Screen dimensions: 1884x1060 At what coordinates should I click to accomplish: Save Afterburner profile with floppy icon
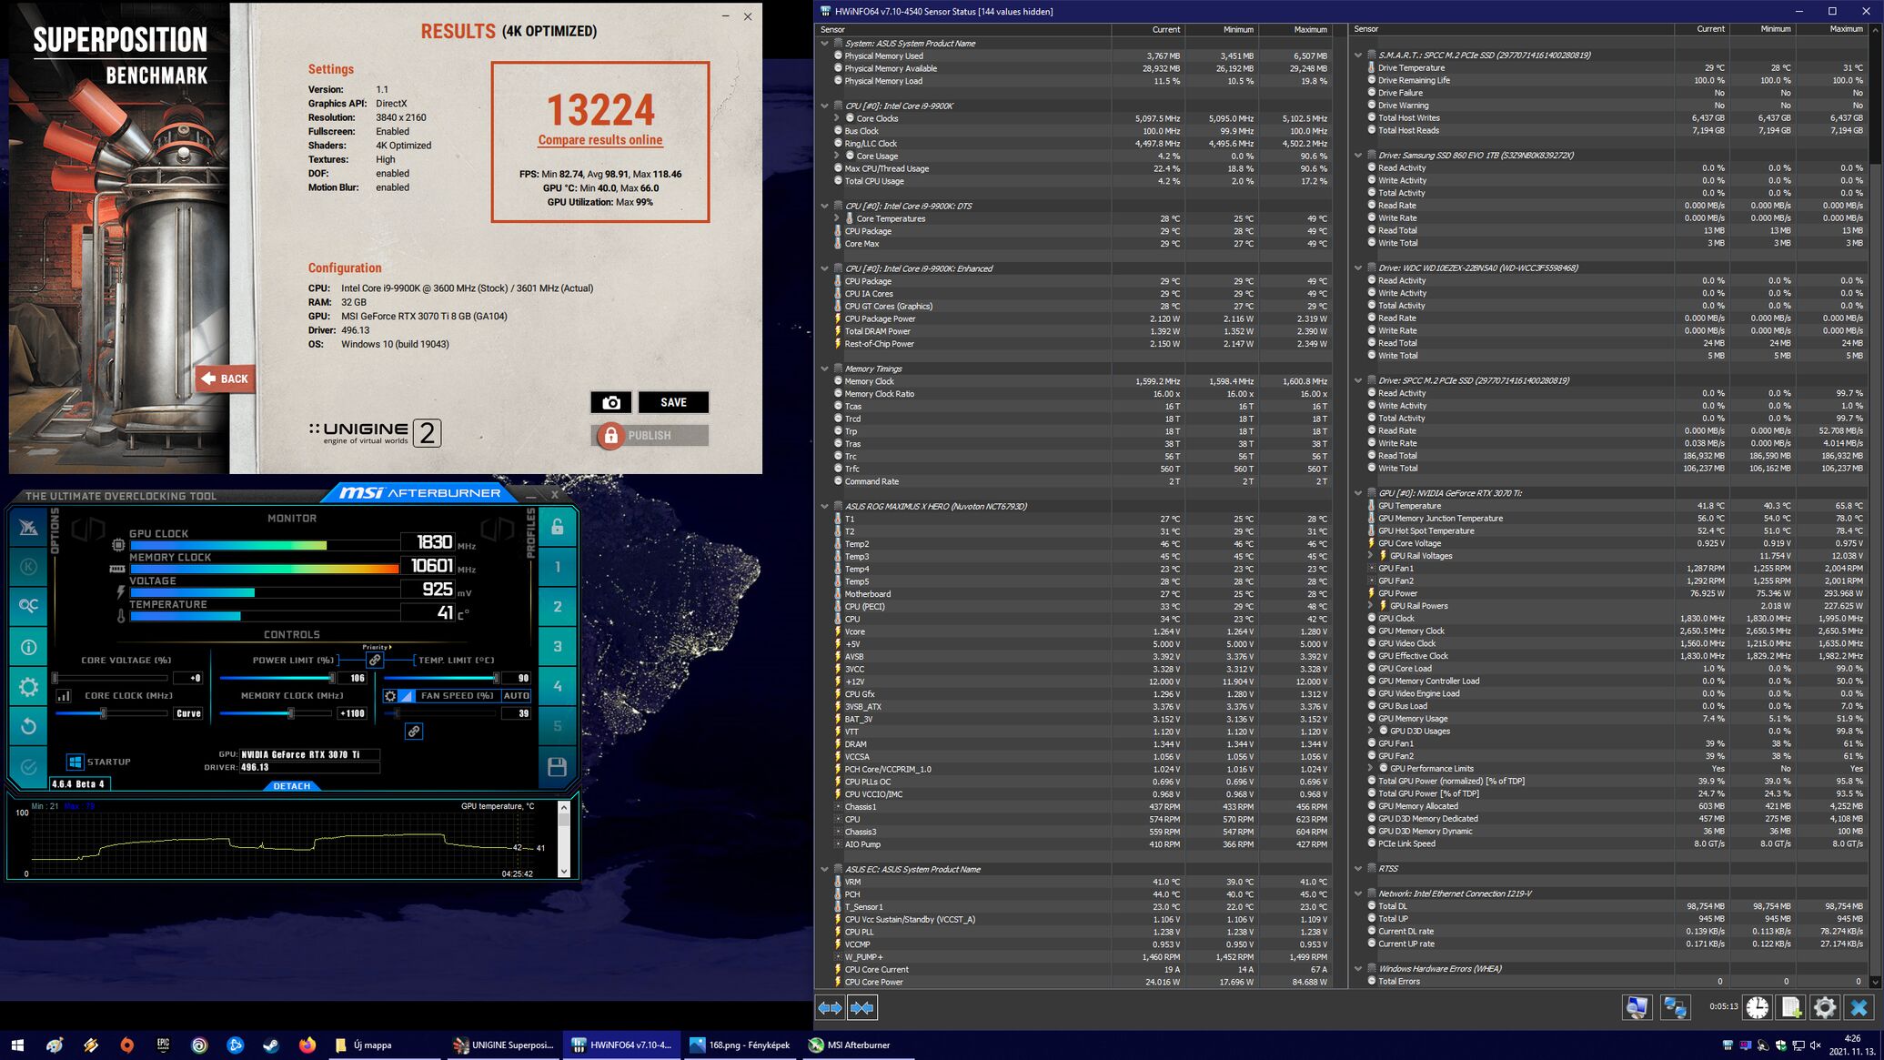coord(558,766)
